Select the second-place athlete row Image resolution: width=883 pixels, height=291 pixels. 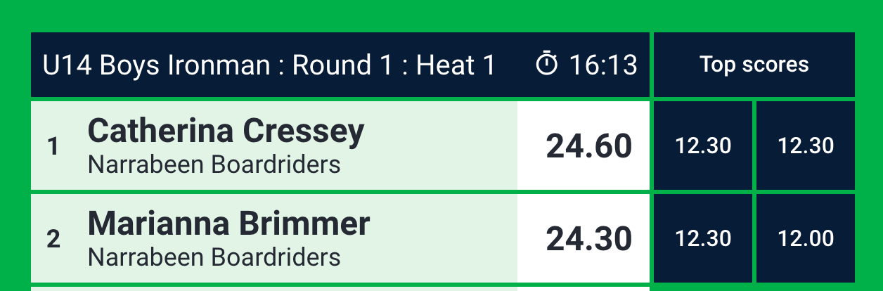(340, 238)
